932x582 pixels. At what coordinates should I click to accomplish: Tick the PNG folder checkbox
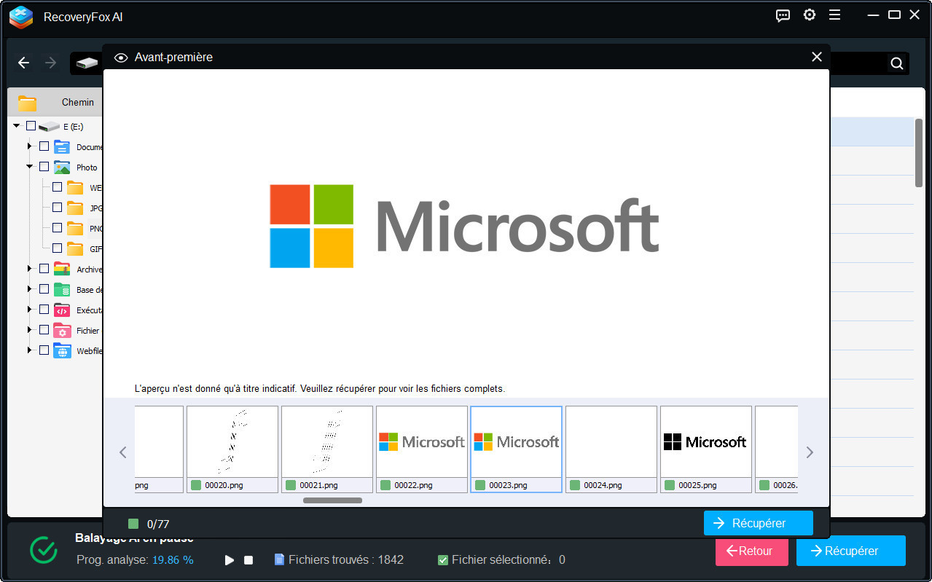pos(57,228)
